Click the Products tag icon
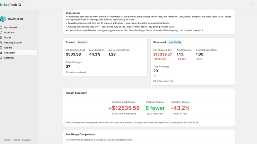 click(1, 33)
